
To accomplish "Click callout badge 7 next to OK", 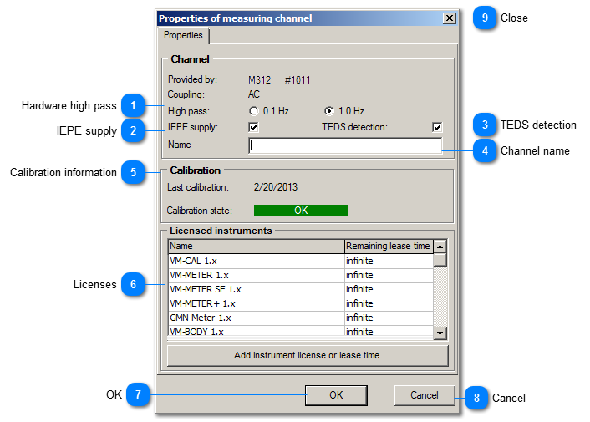I will [137, 395].
